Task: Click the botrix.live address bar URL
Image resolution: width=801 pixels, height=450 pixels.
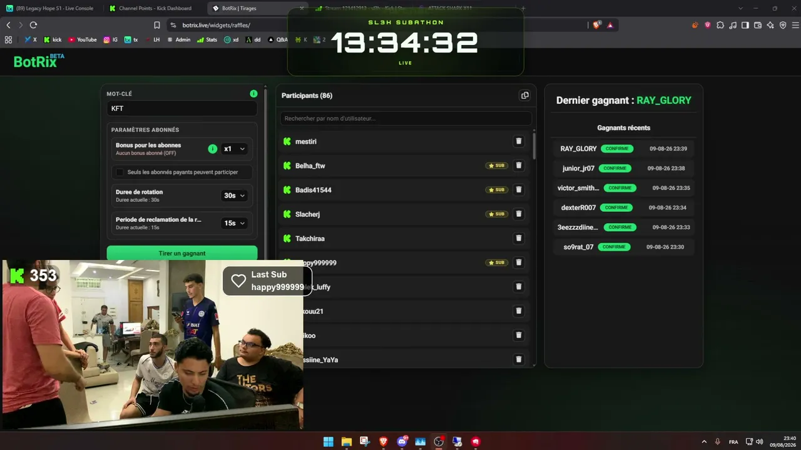Action: click(217, 25)
